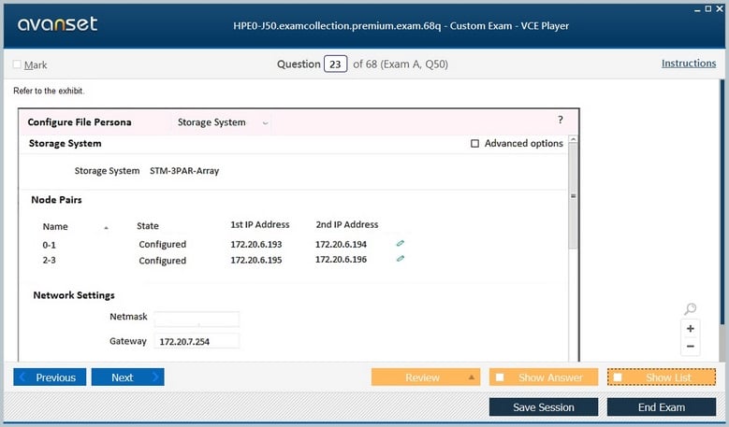Screen dimensions: 729x427
Task: Enable the Advanced options checkbox
Action: (x=474, y=143)
